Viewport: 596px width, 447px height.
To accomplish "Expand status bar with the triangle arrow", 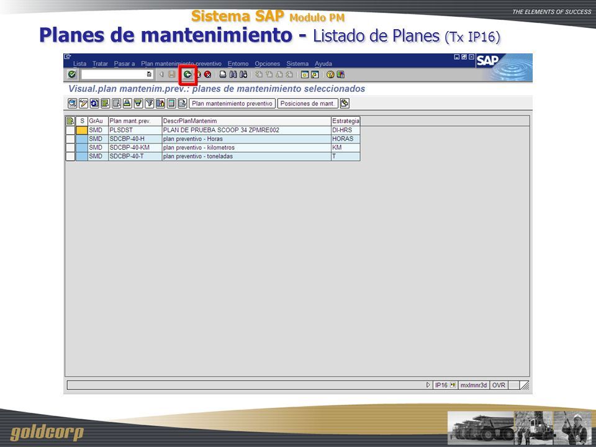I will (x=428, y=385).
